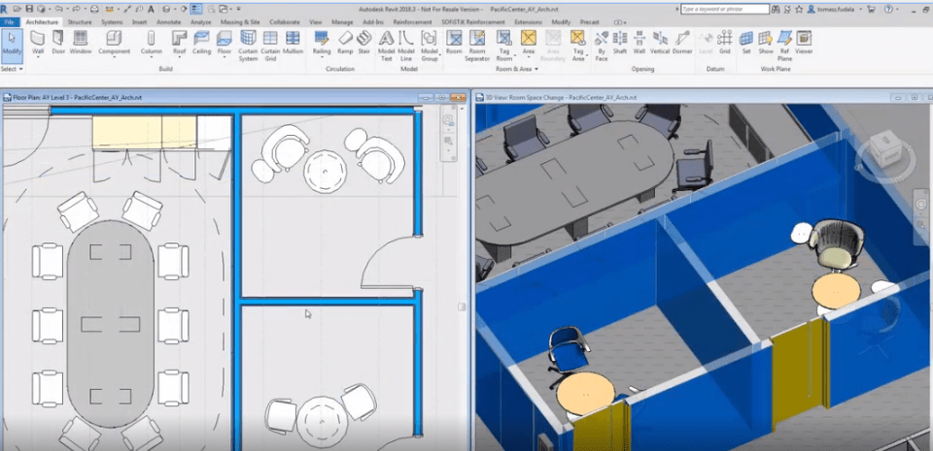Expand the Select panel dropdown

12,70
